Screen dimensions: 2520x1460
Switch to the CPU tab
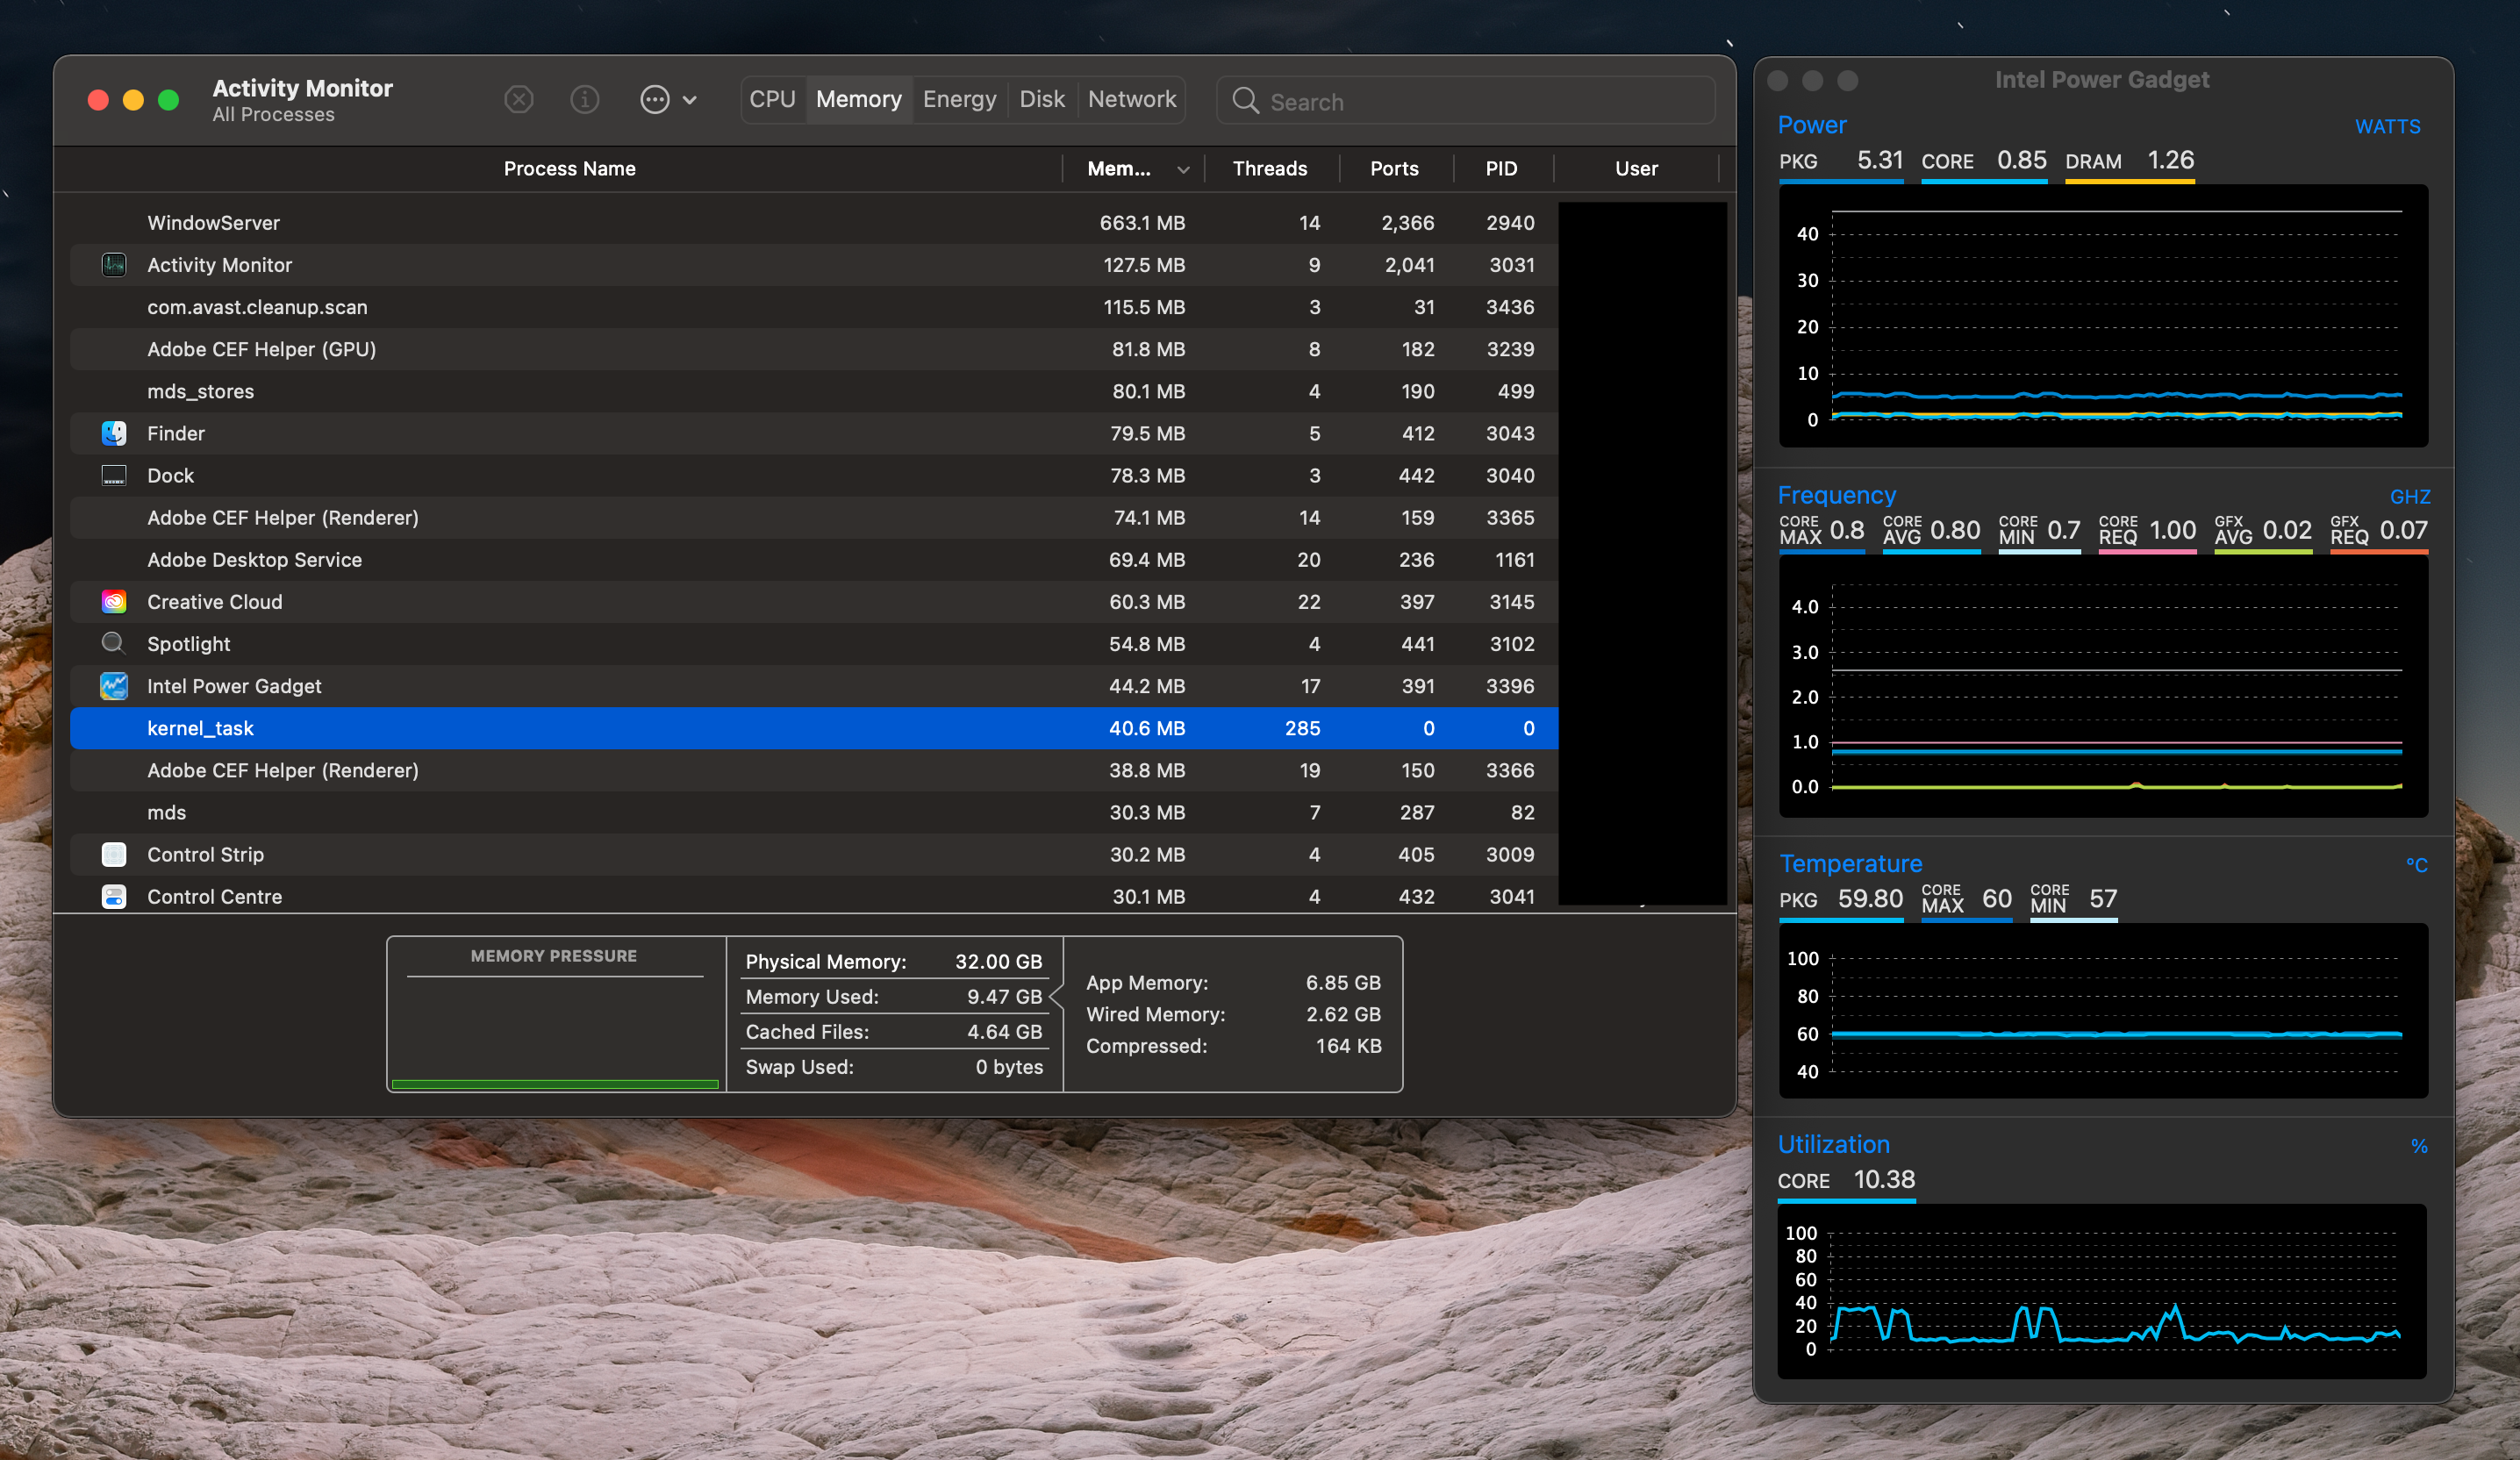(x=772, y=100)
